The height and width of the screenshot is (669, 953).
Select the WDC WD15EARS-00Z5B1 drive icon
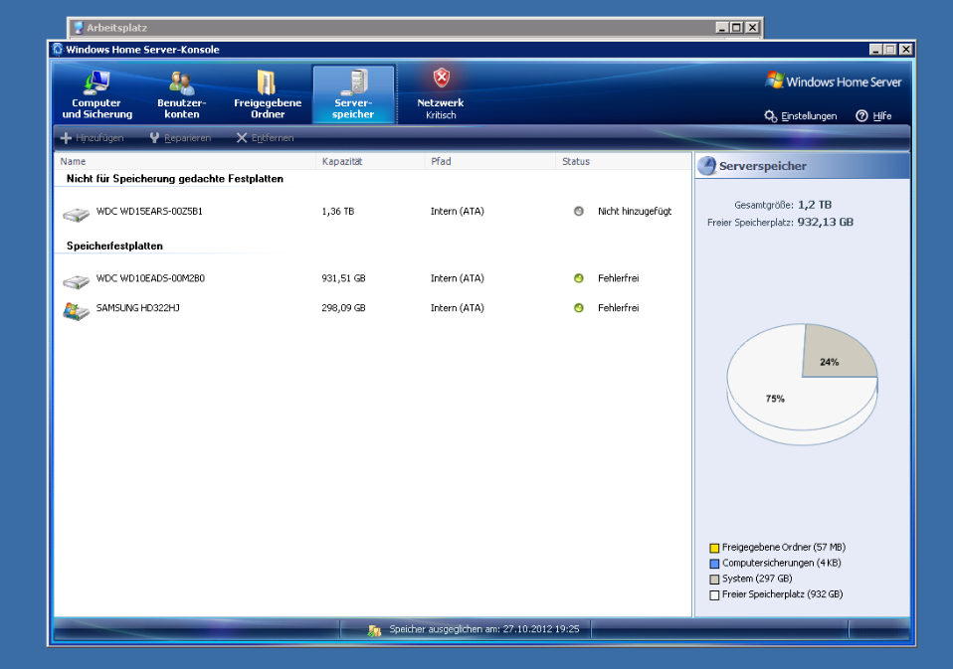pos(76,214)
